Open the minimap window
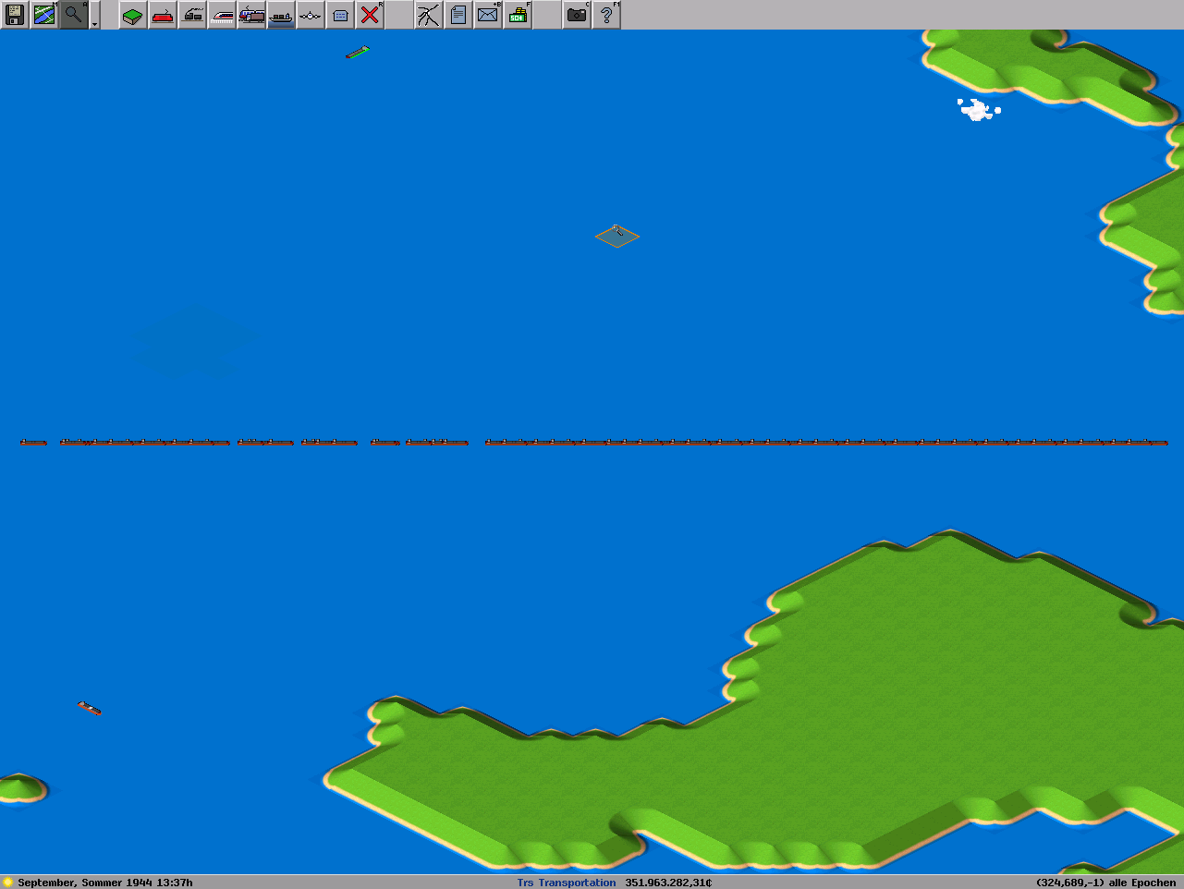This screenshot has height=889, width=1184. pos(44,15)
